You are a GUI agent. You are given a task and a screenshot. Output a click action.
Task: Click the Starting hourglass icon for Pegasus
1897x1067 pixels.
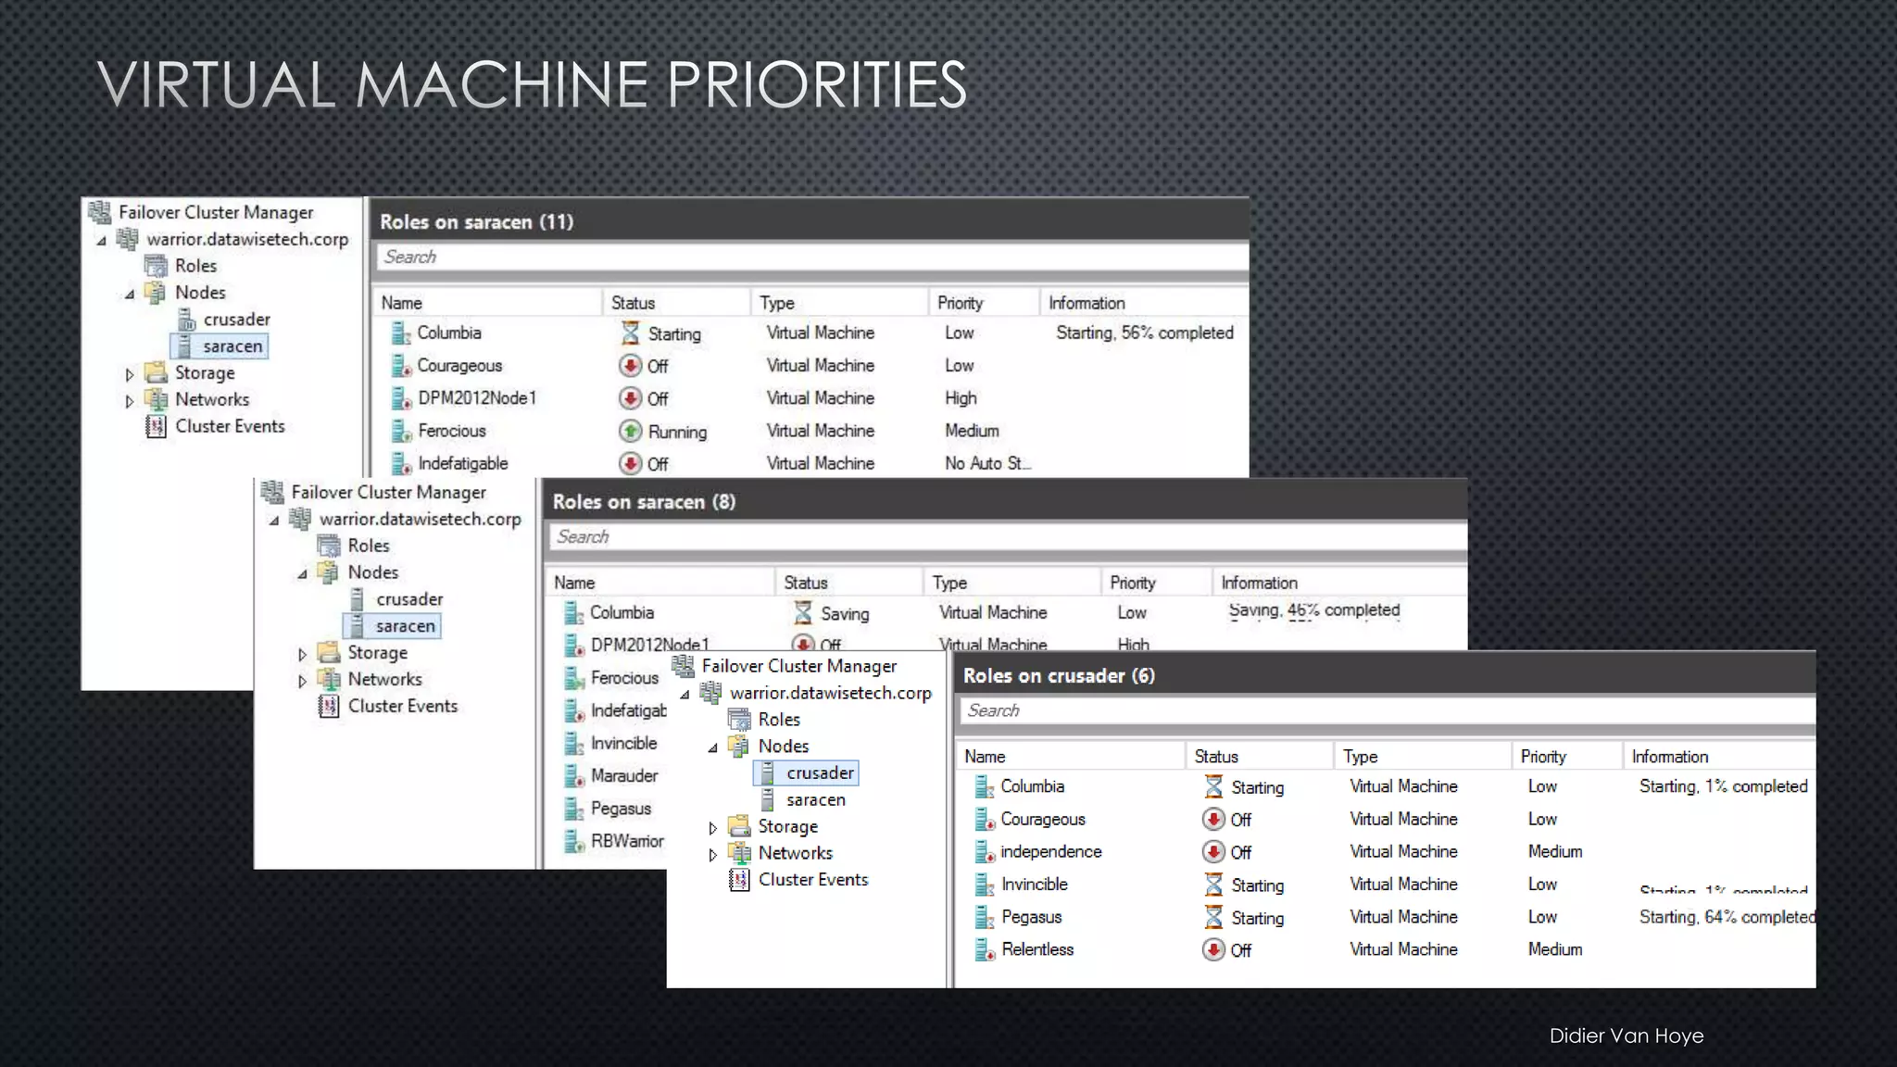tap(1213, 917)
